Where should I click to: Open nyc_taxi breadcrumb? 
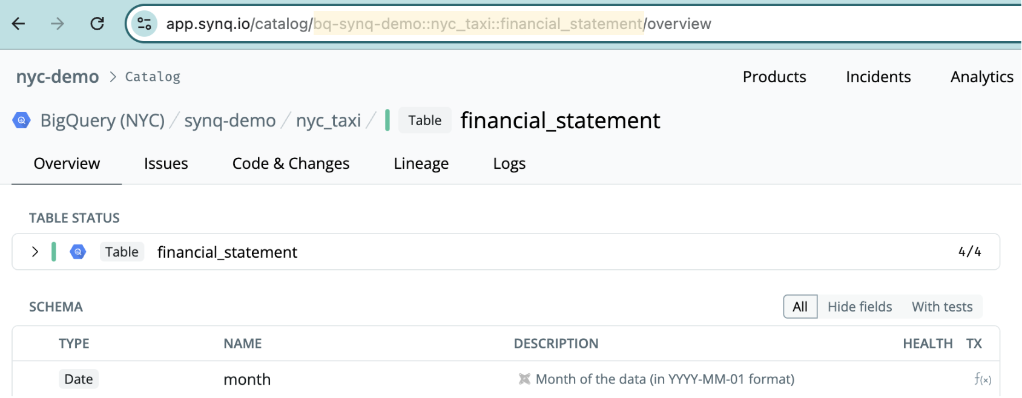[328, 120]
